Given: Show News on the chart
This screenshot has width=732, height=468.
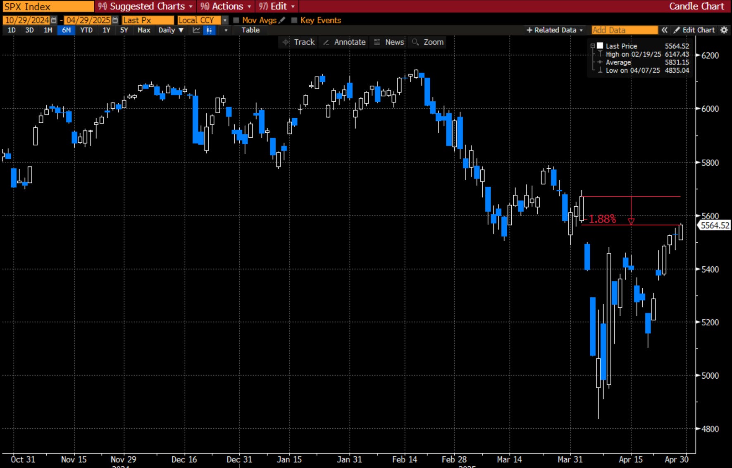Looking at the screenshot, I should [389, 42].
